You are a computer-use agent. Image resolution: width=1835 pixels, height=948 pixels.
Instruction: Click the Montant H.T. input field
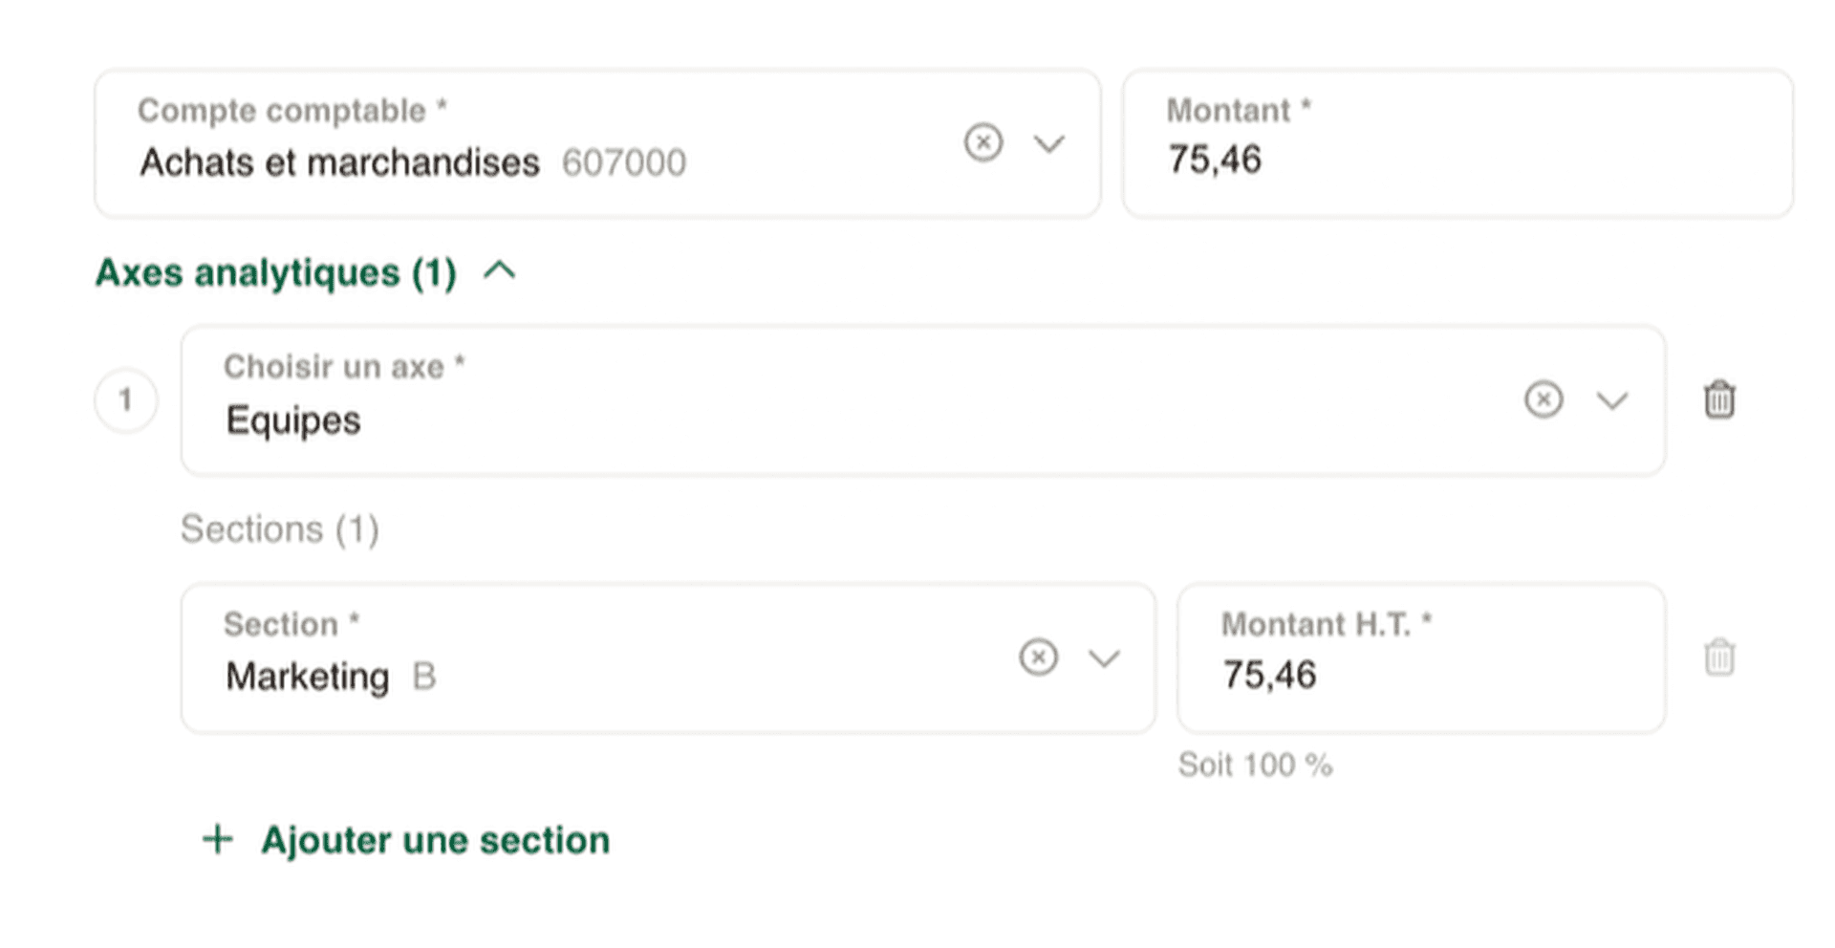pyautogui.click(x=1420, y=659)
